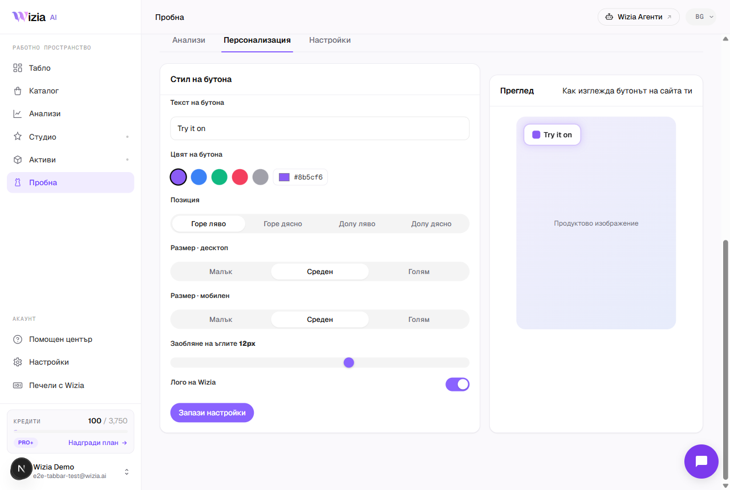This screenshot has height=490, width=730.
Task: Open the Активи cube icon
Action: coord(18,160)
